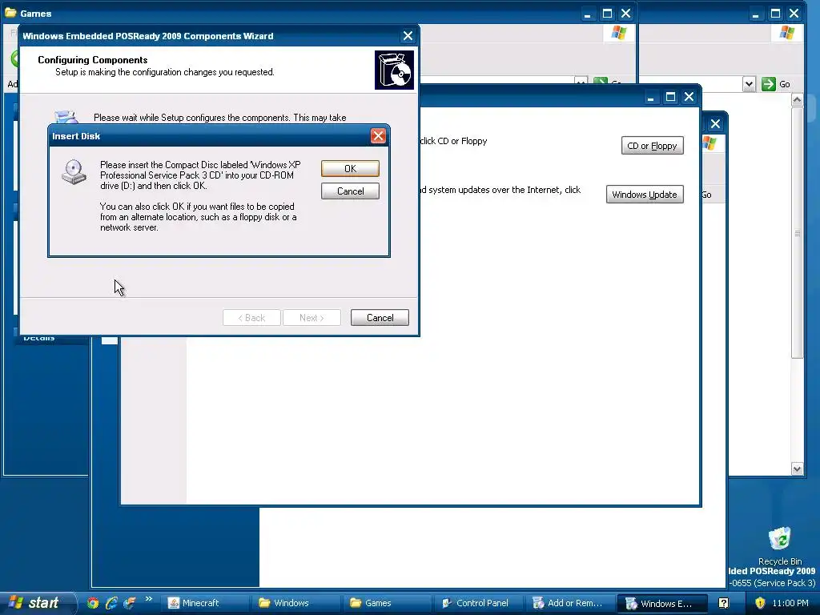820x615 pixels.
Task: Open address bar dropdown in right window
Action: pyautogui.click(x=749, y=83)
